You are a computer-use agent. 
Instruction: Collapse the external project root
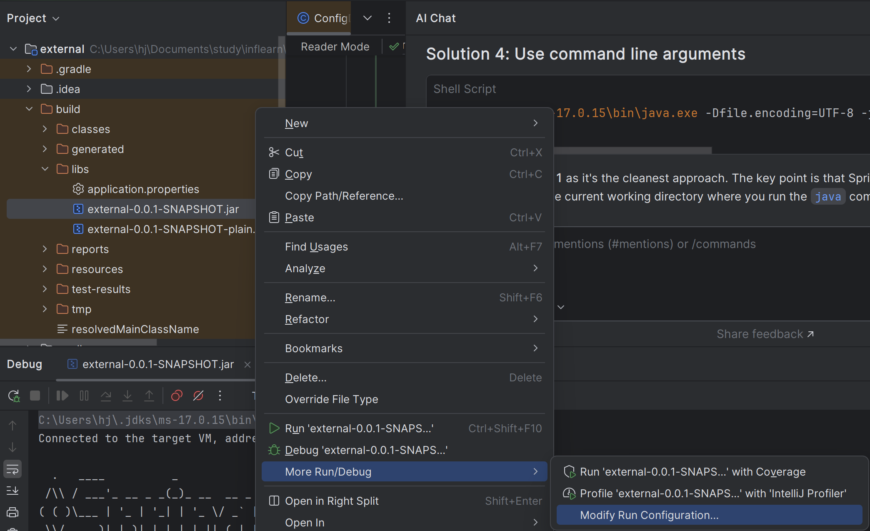[13, 49]
